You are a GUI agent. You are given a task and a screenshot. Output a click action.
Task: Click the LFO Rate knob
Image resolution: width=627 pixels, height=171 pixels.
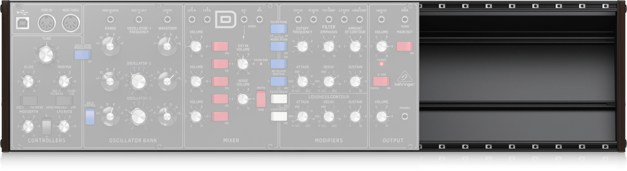pos(64,126)
